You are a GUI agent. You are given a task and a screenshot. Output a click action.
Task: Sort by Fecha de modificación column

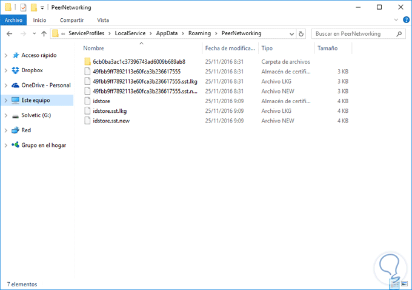click(230, 48)
